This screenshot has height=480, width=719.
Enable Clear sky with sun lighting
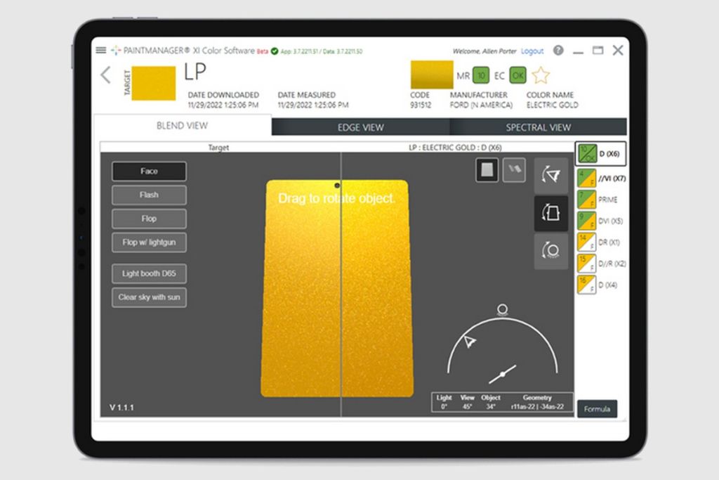pyautogui.click(x=149, y=297)
